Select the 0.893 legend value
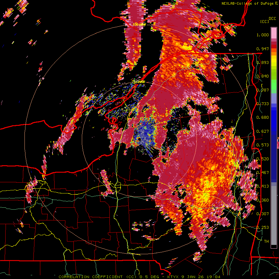This screenshot has width=279, height=279. click(x=263, y=62)
